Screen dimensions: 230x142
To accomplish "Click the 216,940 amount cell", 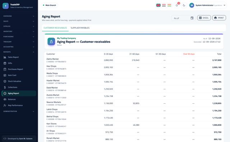I will (x=136, y=60).
